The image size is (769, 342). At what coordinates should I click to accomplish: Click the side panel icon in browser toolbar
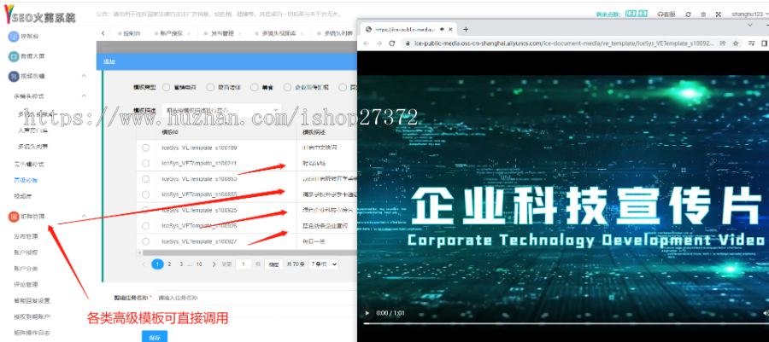[765, 43]
